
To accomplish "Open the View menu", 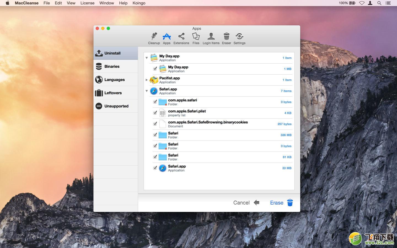I will click(x=71, y=3).
